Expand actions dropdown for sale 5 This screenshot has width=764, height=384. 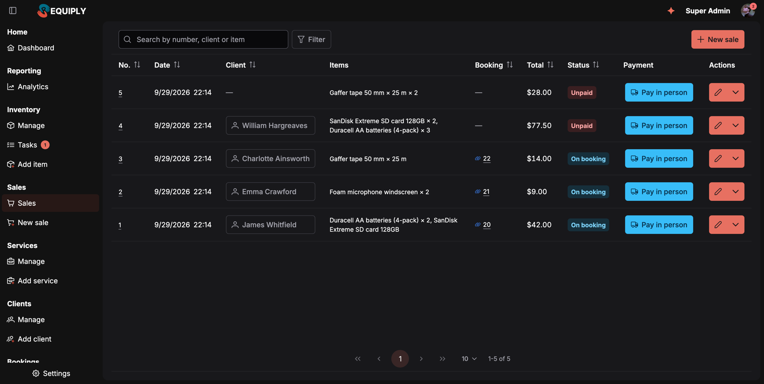[x=736, y=92]
